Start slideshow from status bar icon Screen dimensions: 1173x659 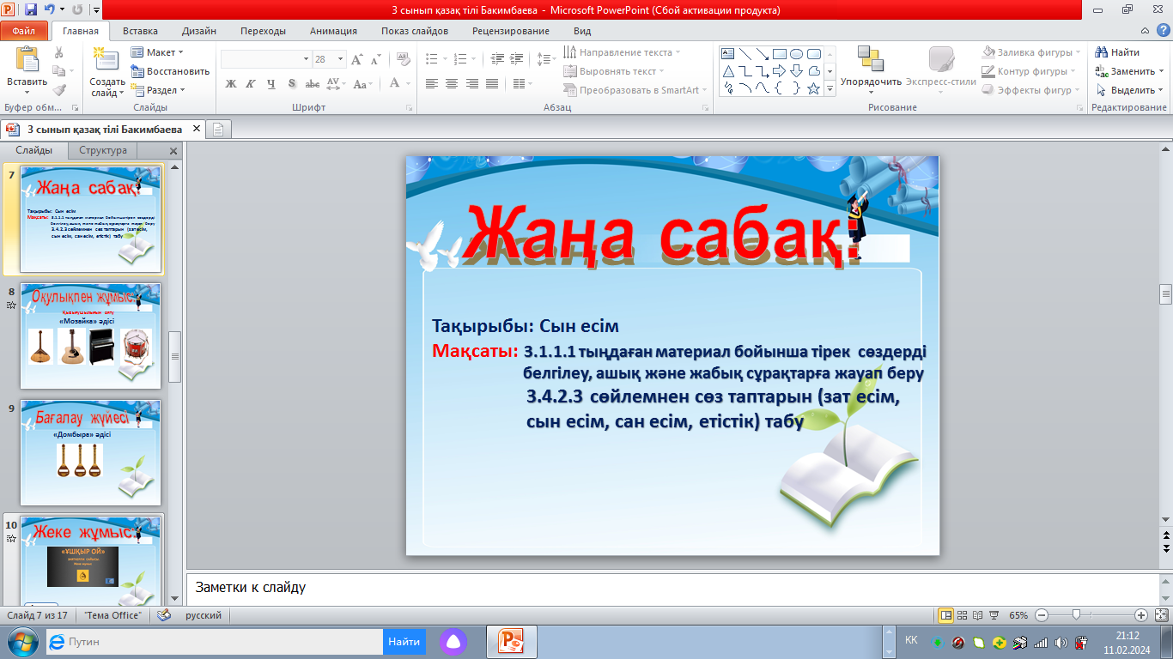(994, 615)
